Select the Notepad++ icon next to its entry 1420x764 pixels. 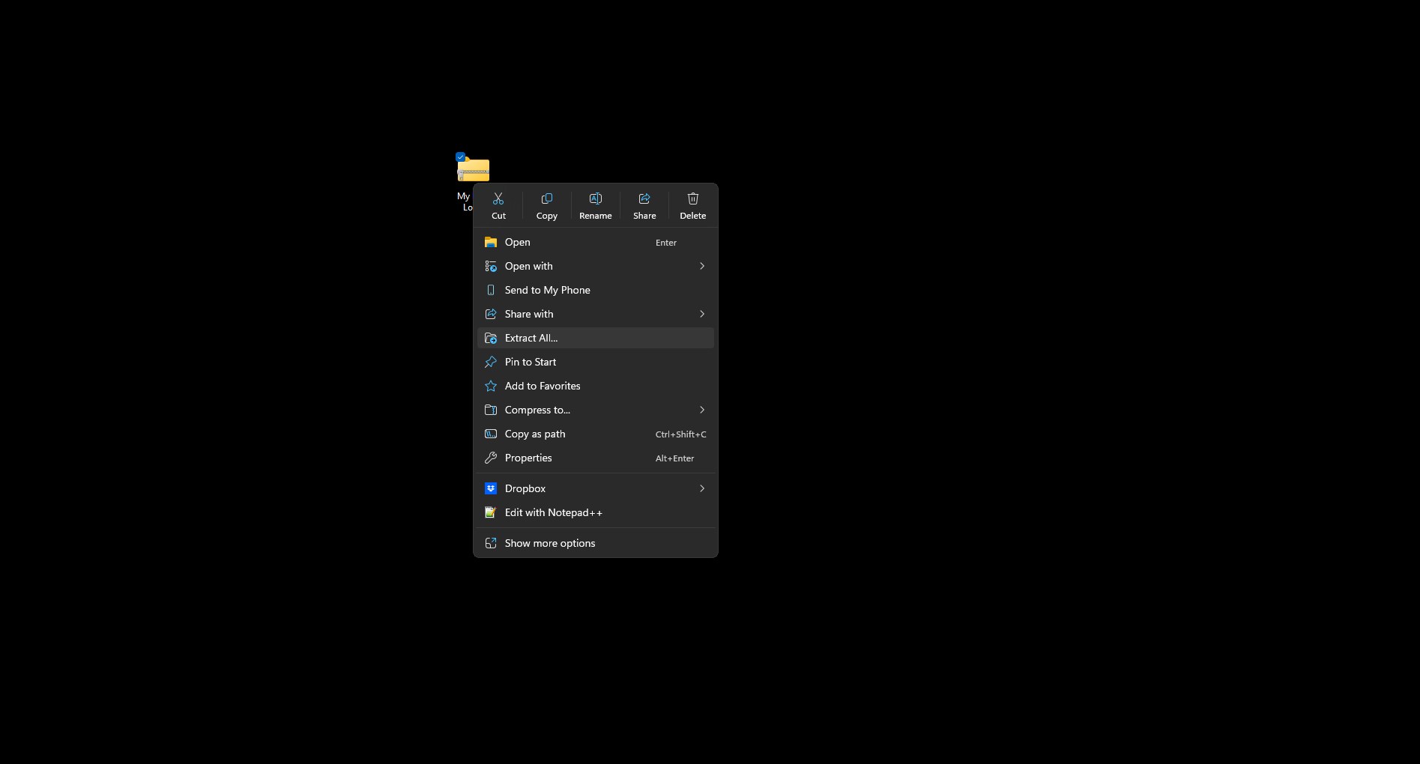coord(491,512)
